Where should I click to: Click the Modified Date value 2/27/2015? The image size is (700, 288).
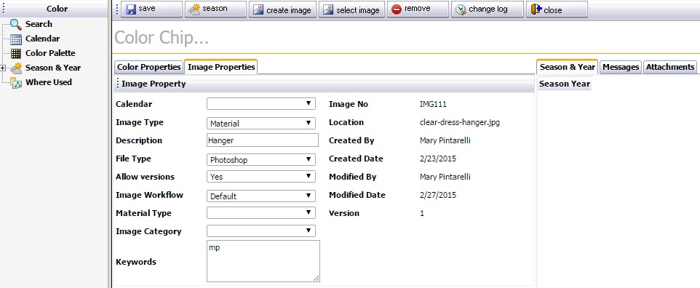coord(438,195)
